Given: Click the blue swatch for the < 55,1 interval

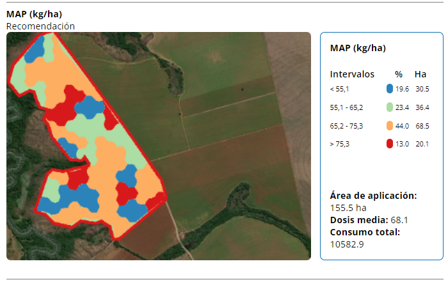Looking at the screenshot, I should point(390,89).
